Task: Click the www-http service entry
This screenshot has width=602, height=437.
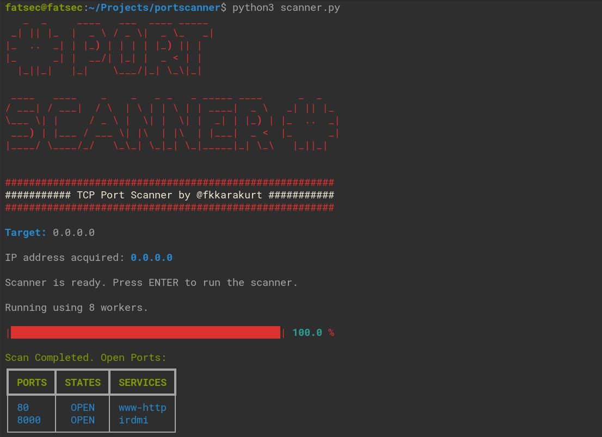Action: [142, 407]
